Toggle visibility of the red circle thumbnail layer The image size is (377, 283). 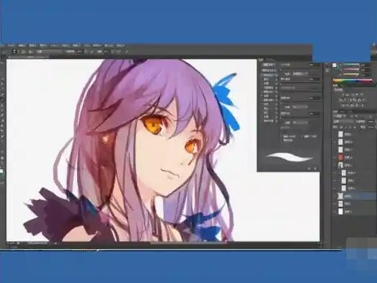[x=335, y=158]
